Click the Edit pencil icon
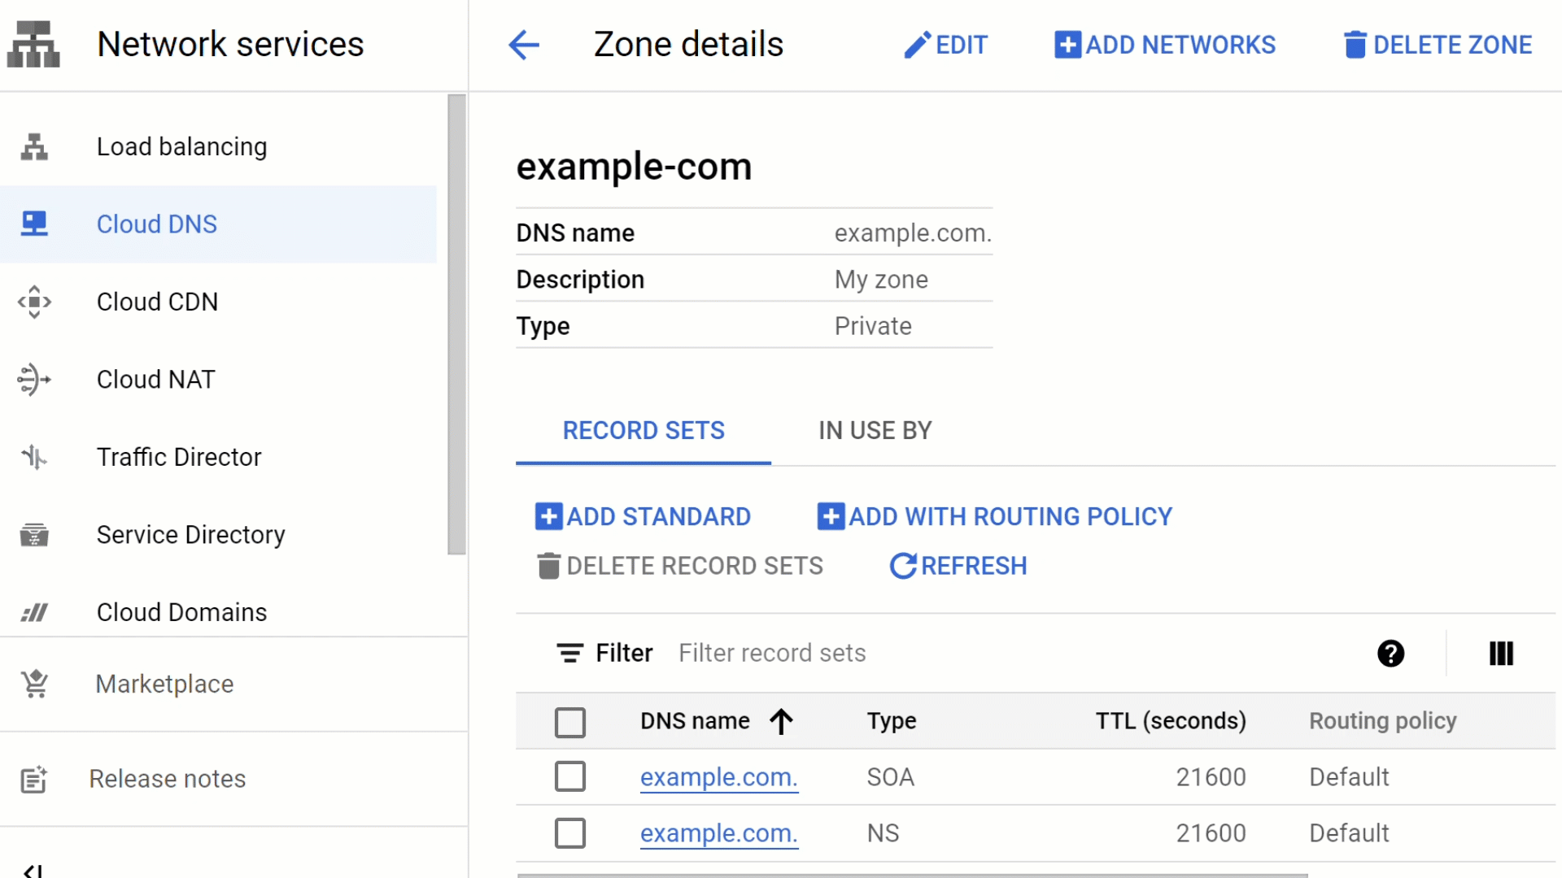 coord(917,45)
